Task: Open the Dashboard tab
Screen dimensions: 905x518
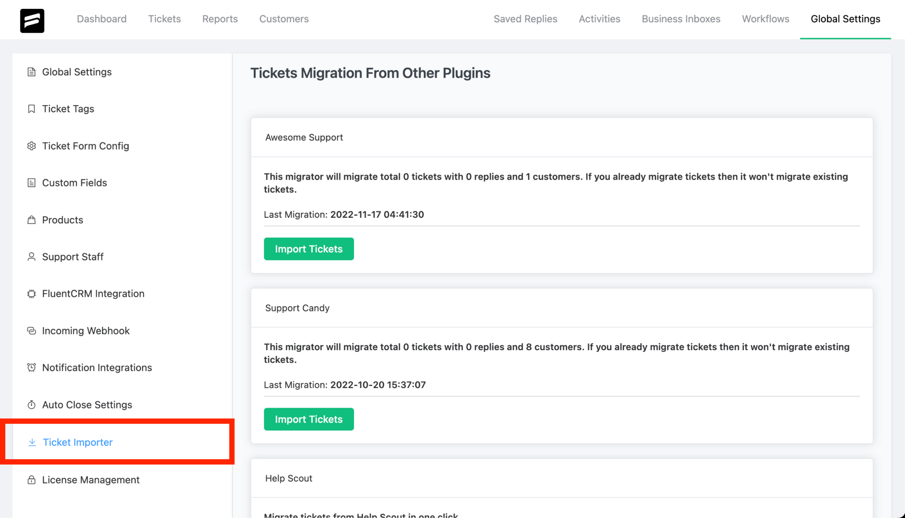Action: (102, 19)
